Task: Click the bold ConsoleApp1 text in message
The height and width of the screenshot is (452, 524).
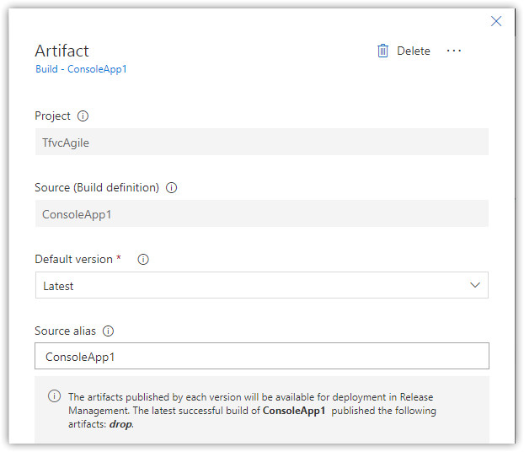Action: [x=294, y=411]
